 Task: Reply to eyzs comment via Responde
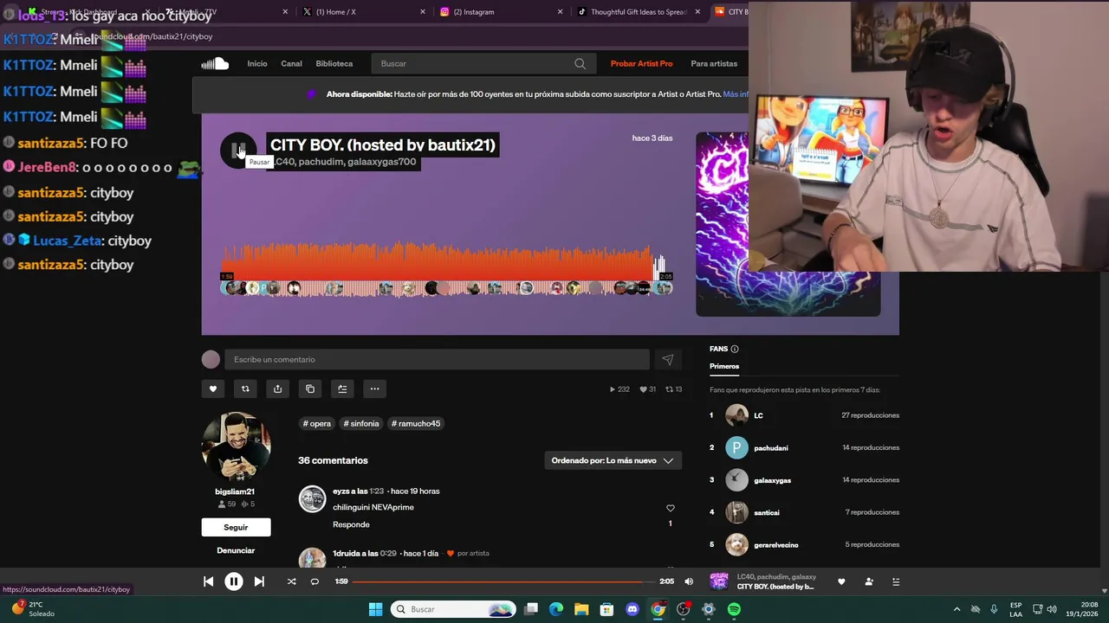(351, 524)
